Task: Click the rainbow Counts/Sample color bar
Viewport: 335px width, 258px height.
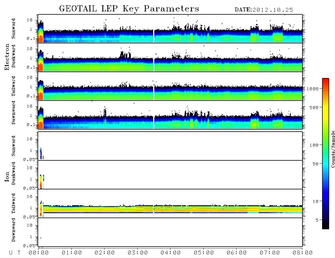Action: (x=325, y=154)
